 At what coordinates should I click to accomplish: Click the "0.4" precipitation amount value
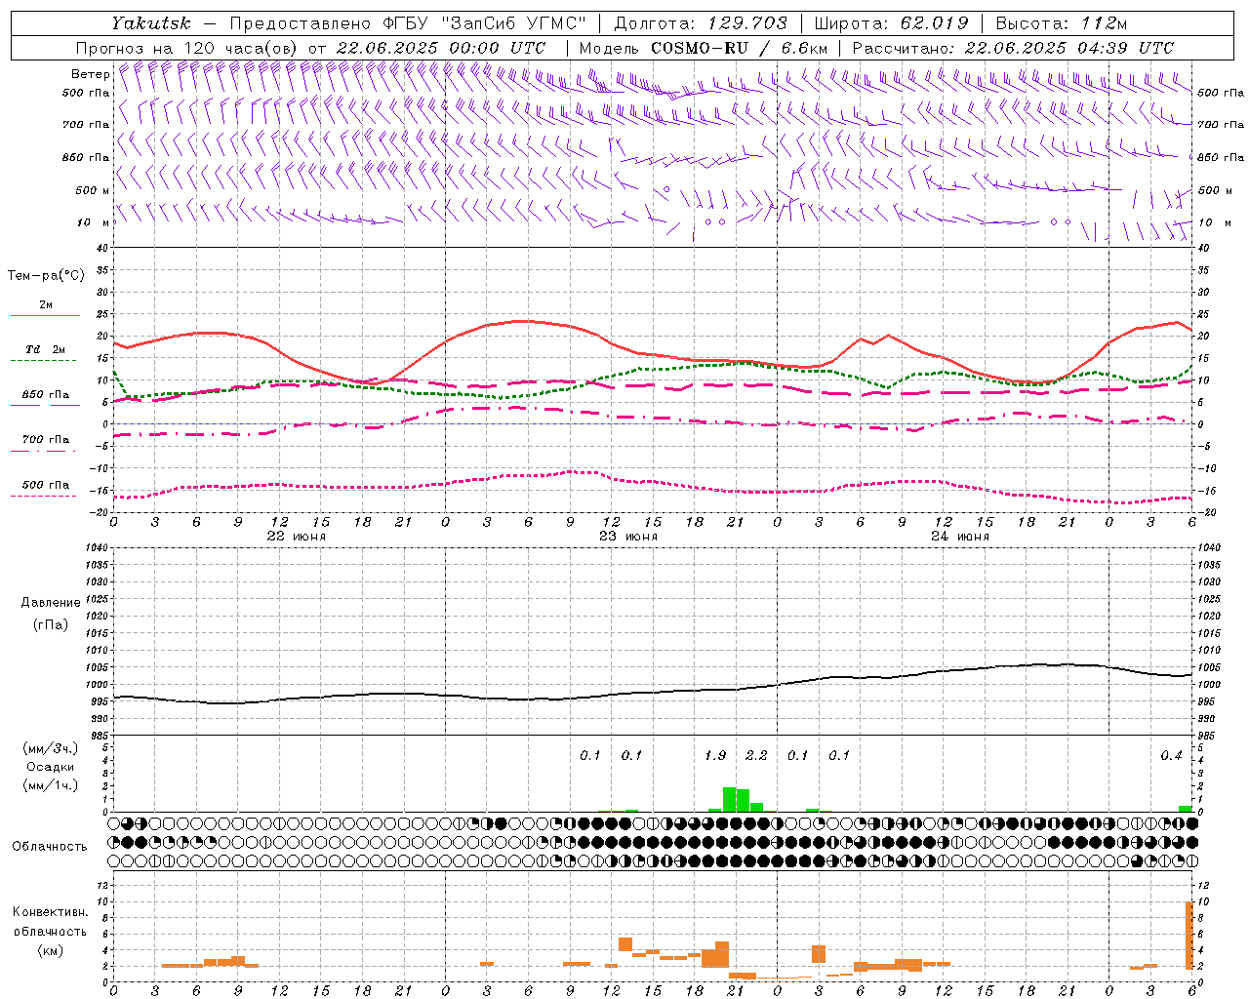[1171, 755]
